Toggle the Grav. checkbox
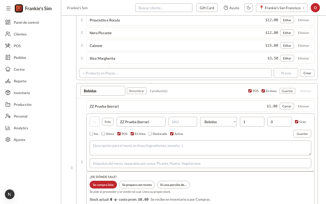Image resolution: width=326 pixels, height=204 pixels. (296, 122)
